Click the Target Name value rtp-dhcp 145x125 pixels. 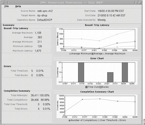tap(42, 16)
